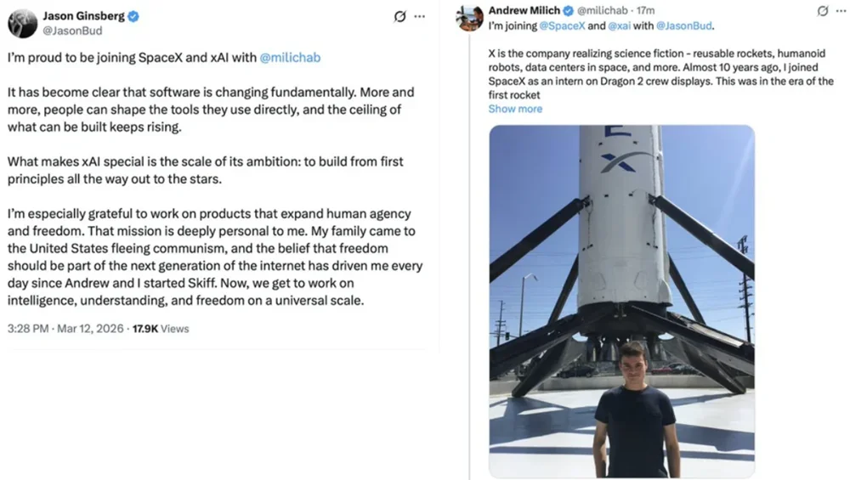Click the @milichab handle beside Andrew Milich
The height and width of the screenshot is (480, 850).
(605, 10)
